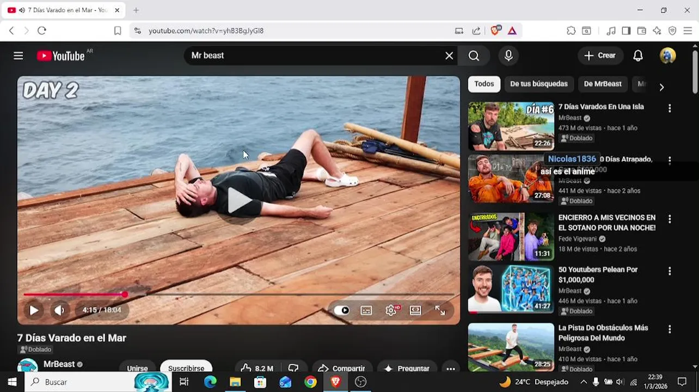Open the Windows action center notifications icon
The width and height of the screenshot is (699, 392).
682,382
